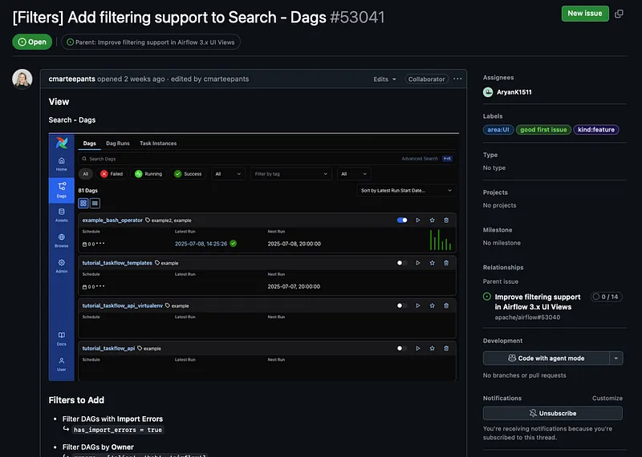642x457 pixels.
Task: Expand the Edits dropdown
Action: coord(384,79)
